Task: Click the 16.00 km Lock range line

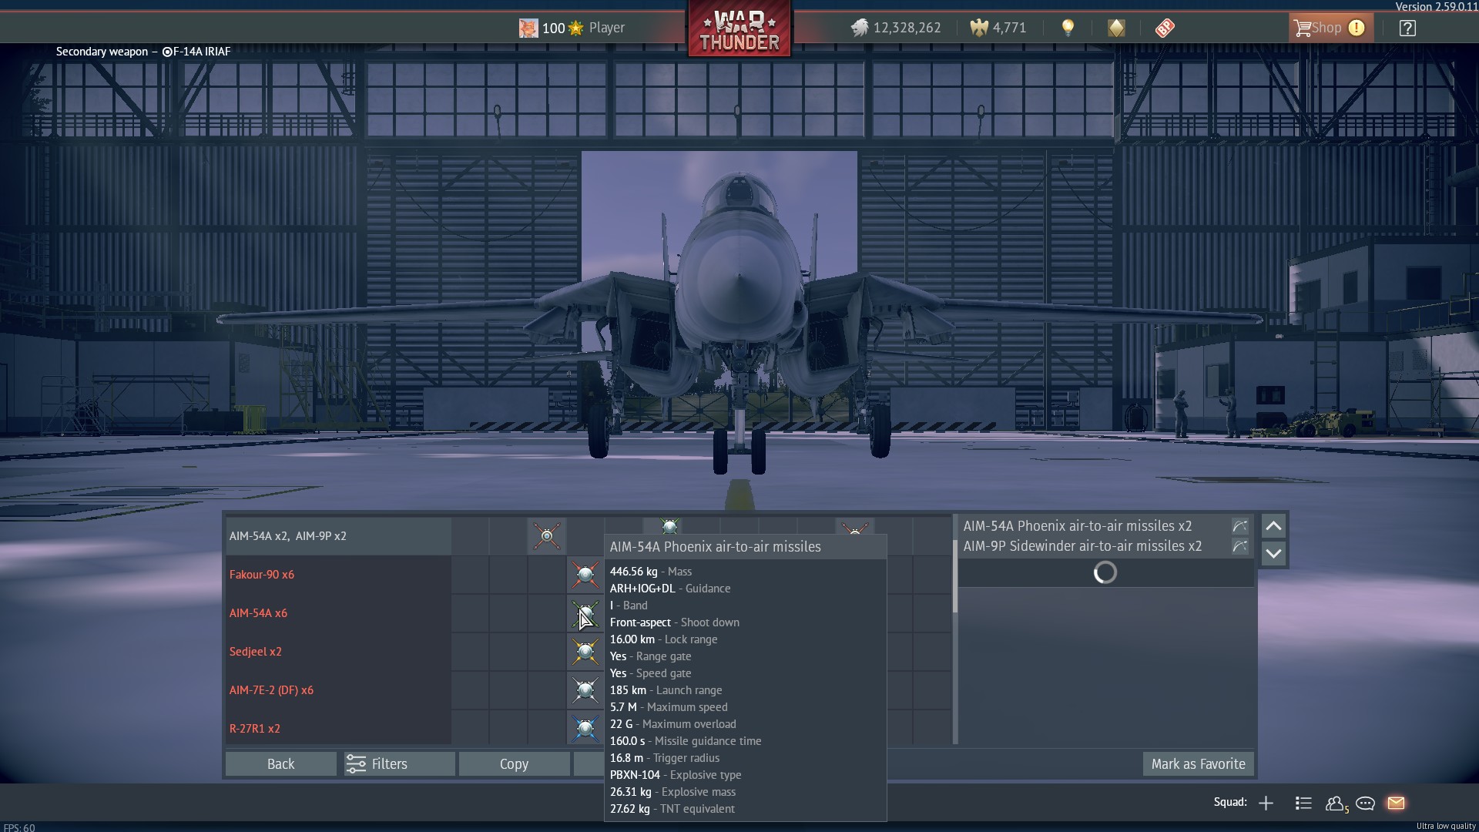Action: pyautogui.click(x=664, y=639)
